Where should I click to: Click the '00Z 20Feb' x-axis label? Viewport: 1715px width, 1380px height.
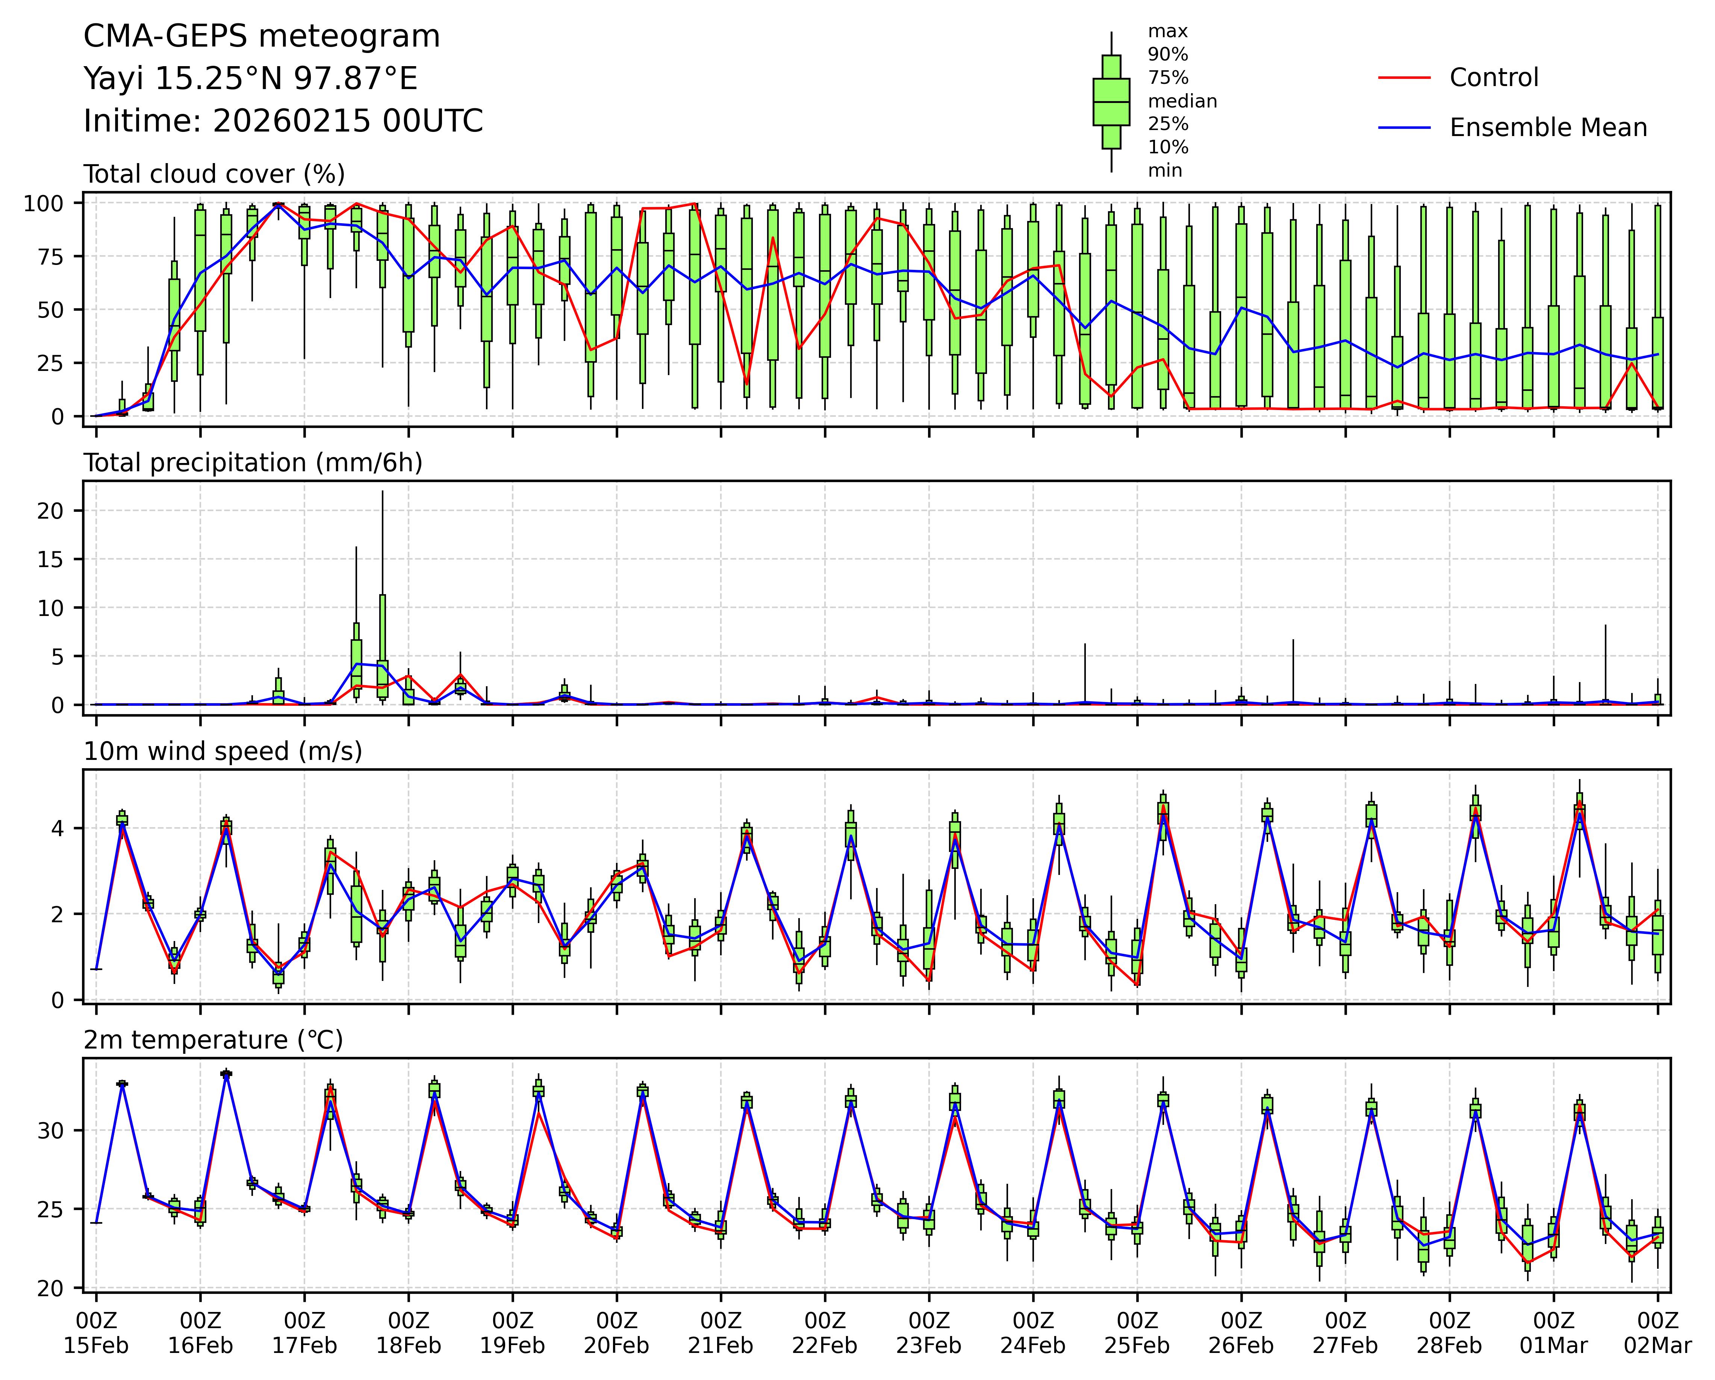coord(616,1334)
